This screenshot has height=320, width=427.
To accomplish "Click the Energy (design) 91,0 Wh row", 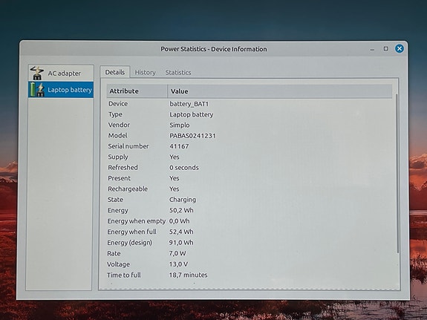I will click(250, 242).
